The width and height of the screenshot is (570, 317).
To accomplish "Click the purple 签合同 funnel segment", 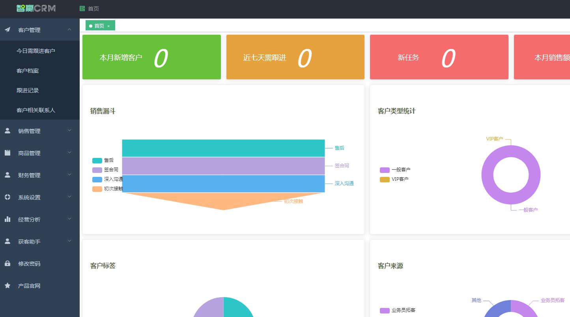I will [223, 166].
